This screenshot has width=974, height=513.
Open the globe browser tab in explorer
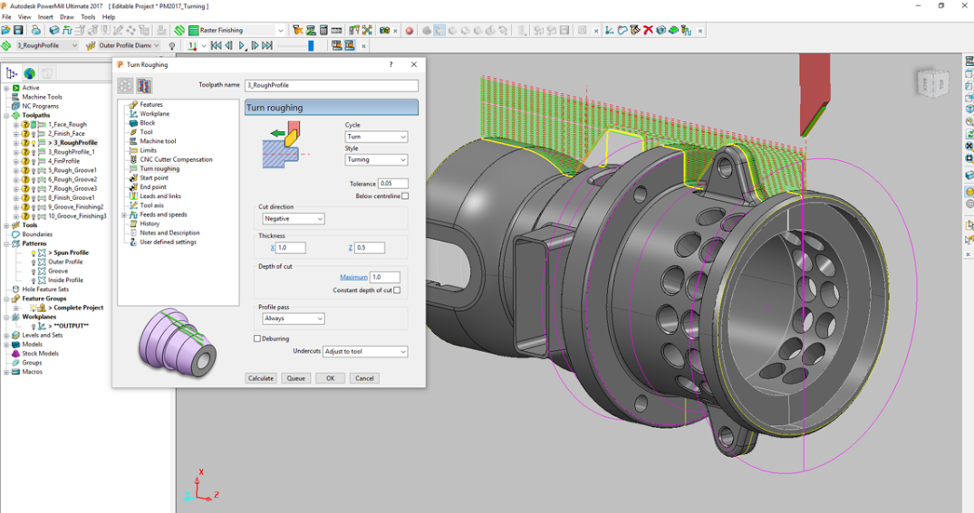[29, 73]
